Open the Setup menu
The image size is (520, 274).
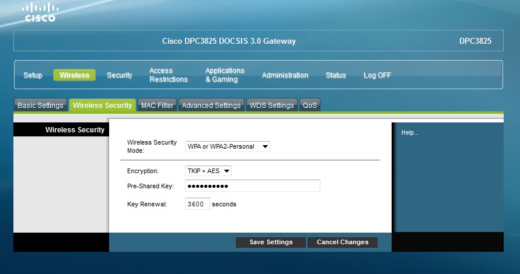[x=33, y=75]
